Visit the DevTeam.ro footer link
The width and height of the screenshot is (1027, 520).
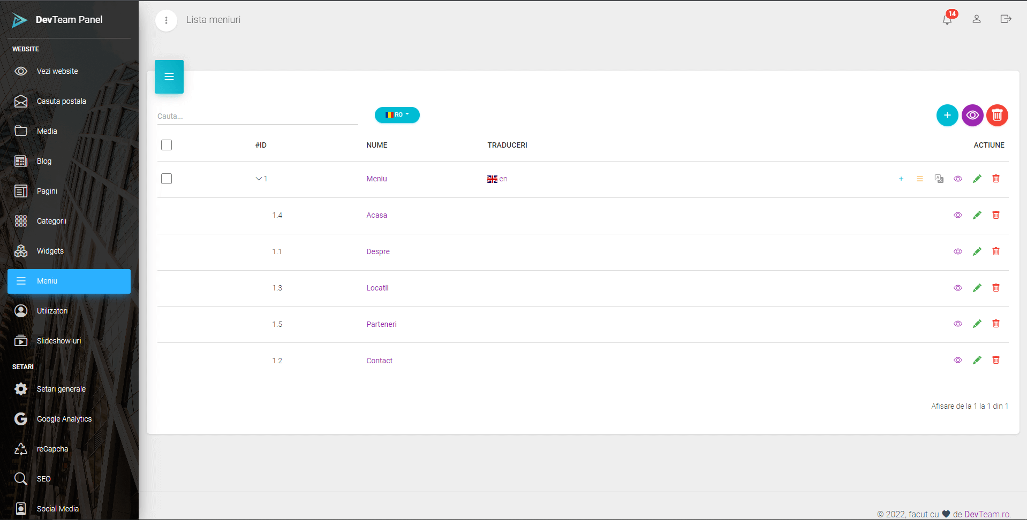[987, 514]
